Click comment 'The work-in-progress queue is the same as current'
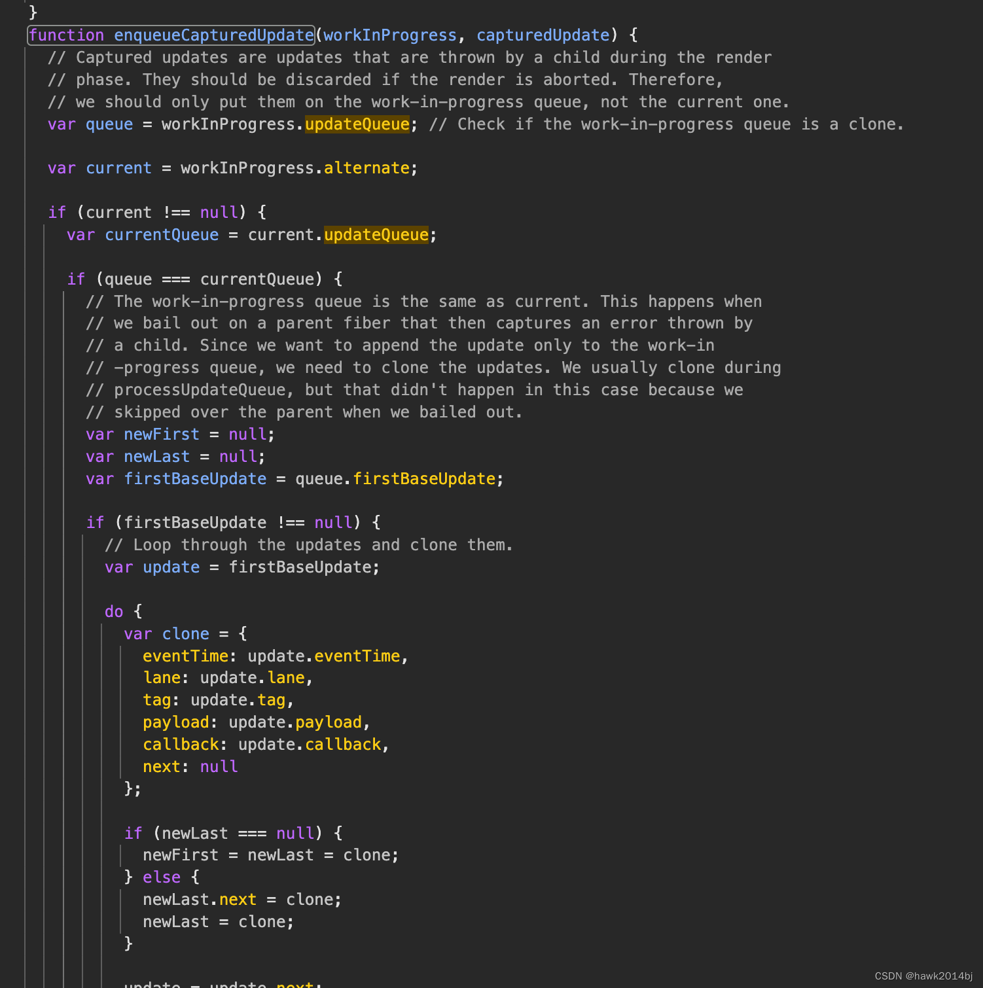 (424, 302)
